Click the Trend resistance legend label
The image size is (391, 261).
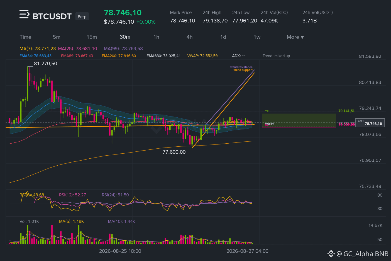click(x=241, y=67)
